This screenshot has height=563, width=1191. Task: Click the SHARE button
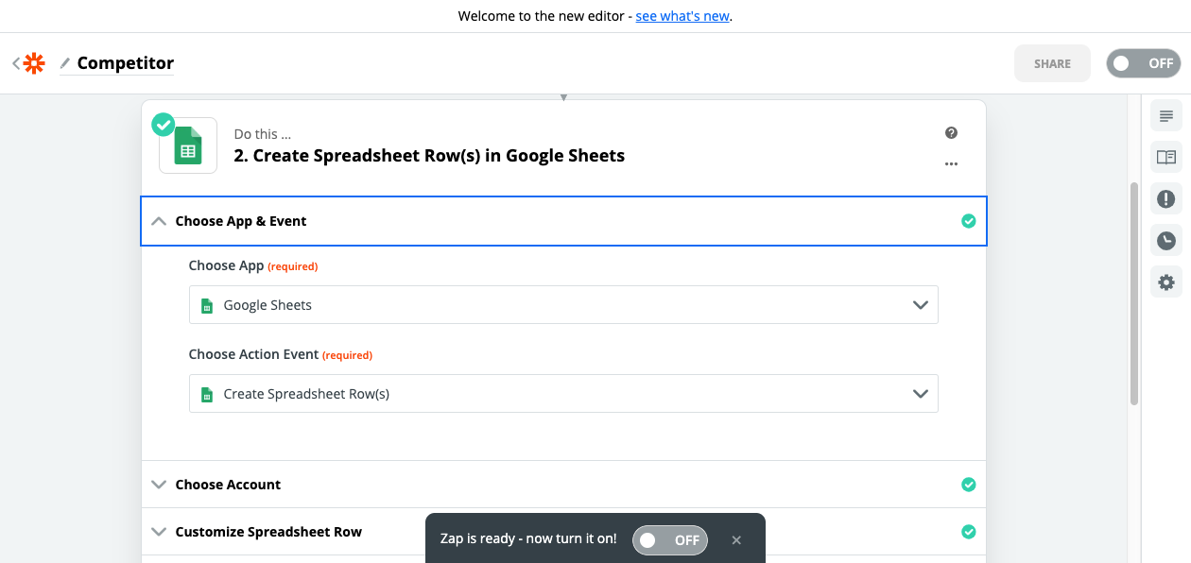tap(1052, 63)
